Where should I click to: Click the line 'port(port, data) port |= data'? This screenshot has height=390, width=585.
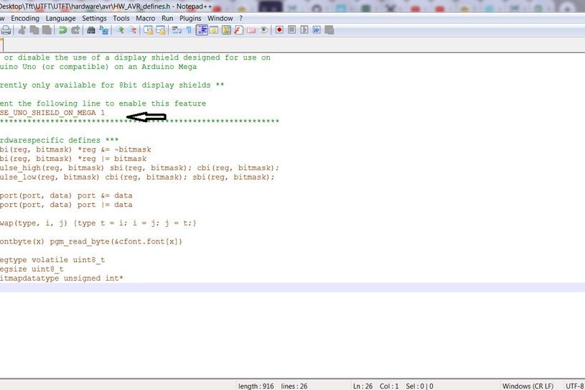click(66, 205)
